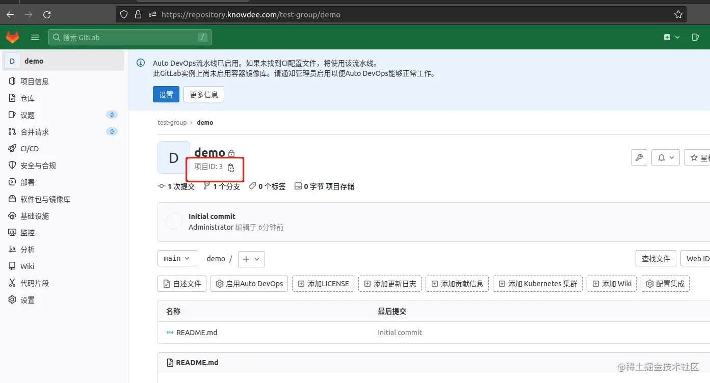The width and height of the screenshot is (710, 383).
Task: Click the browser URL address field
Action: tap(401, 15)
